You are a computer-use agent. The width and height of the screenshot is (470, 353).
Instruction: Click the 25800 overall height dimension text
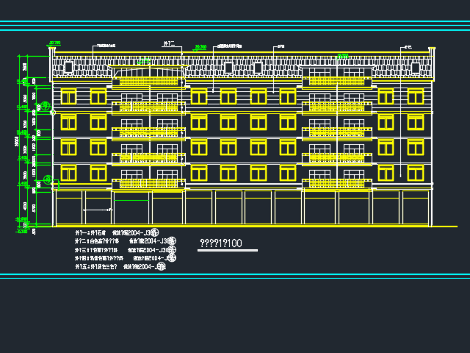[17, 138]
